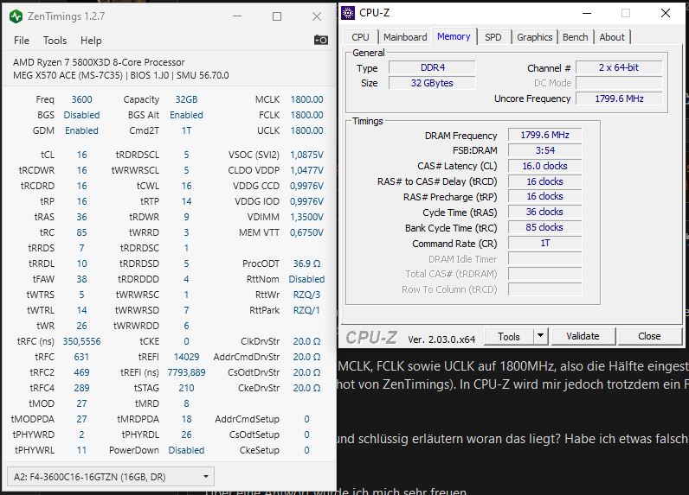Open the SPD tab in CPU-Z
The width and height of the screenshot is (689, 495).
point(493,37)
